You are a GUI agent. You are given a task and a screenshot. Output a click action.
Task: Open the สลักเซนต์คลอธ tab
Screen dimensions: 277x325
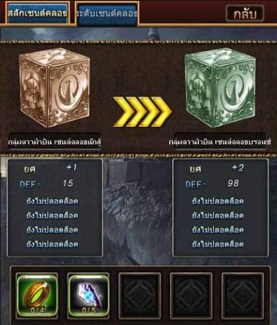(37, 14)
